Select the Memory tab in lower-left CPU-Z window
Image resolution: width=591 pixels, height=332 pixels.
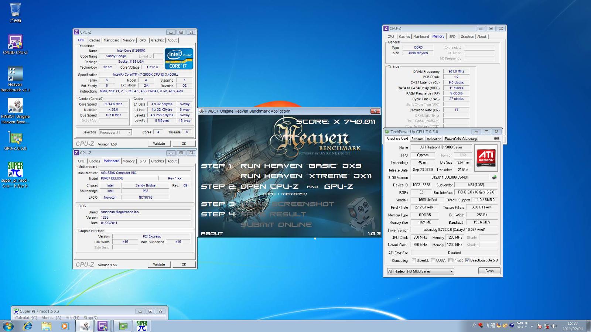pyautogui.click(x=129, y=161)
